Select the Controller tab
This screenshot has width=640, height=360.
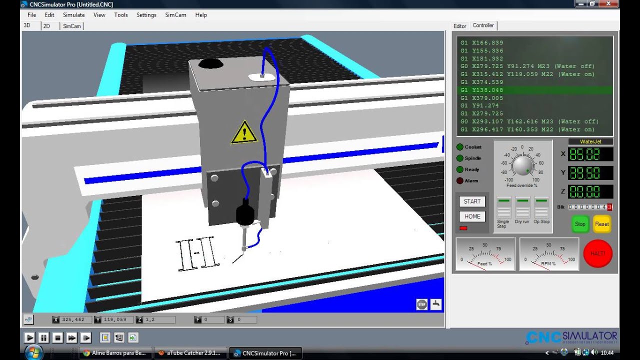tap(483, 25)
